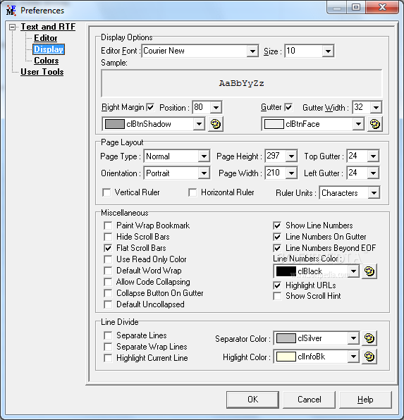The height and width of the screenshot is (420, 404).
Task: Open the clSilver separator color dropdown
Action: 353,338
